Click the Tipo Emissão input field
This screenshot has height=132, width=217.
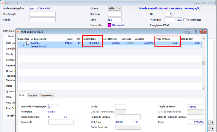pyautogui.click(x=43, y=14)
